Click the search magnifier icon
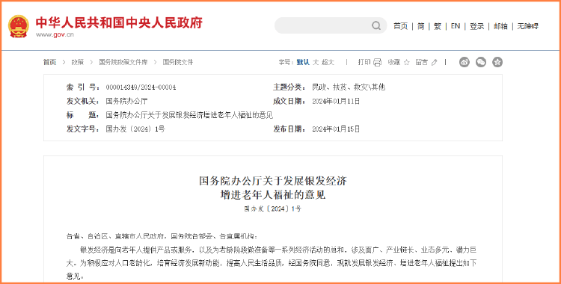The width and height of the screenshot is (561, 284). [x=376, y=25]
